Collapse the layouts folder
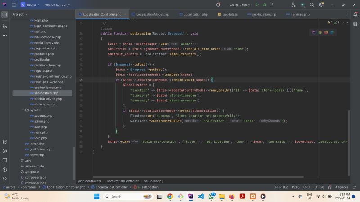The image size is (360, 202). (x=22, y=110)
